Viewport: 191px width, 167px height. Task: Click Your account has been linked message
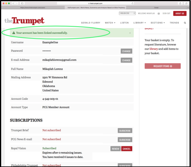click(42, 33)
